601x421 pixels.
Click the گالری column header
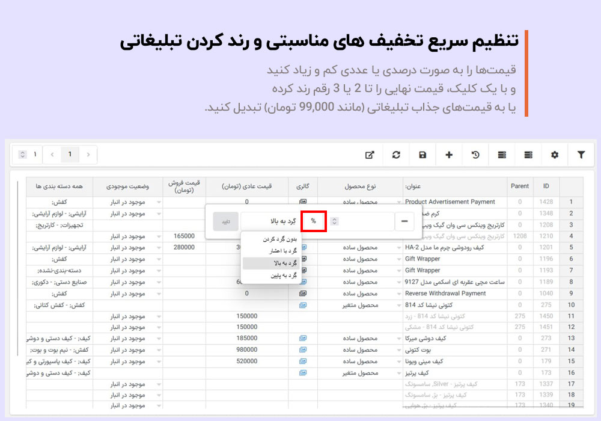click(303, 186)
